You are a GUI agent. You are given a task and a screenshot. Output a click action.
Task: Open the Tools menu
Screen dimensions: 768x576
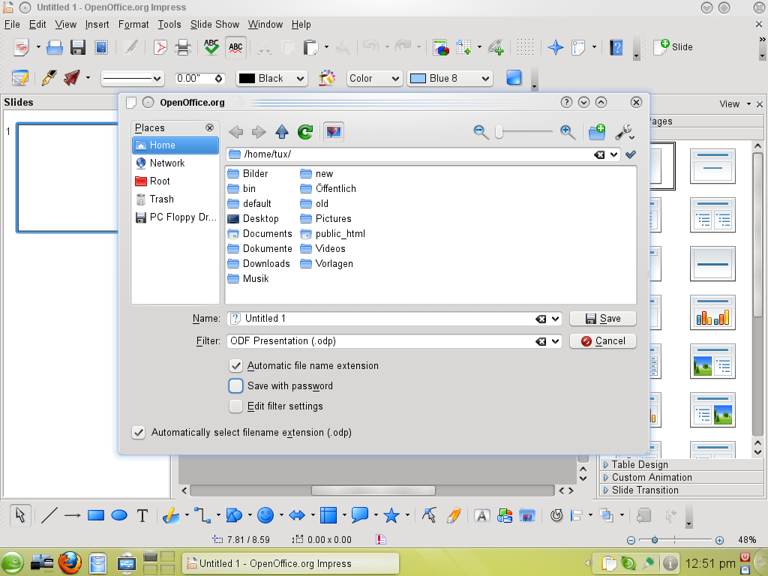tap(169, 25)
